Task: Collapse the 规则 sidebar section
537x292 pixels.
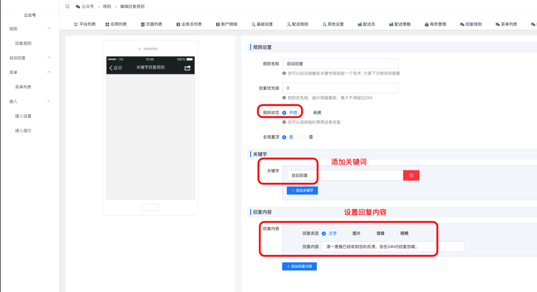Action: 49,29
